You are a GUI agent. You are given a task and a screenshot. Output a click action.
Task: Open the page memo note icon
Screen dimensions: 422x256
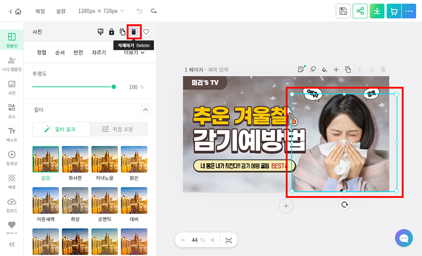[301, 70]
